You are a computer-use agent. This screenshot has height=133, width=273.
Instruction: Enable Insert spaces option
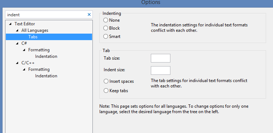click(x=106, y=81)
